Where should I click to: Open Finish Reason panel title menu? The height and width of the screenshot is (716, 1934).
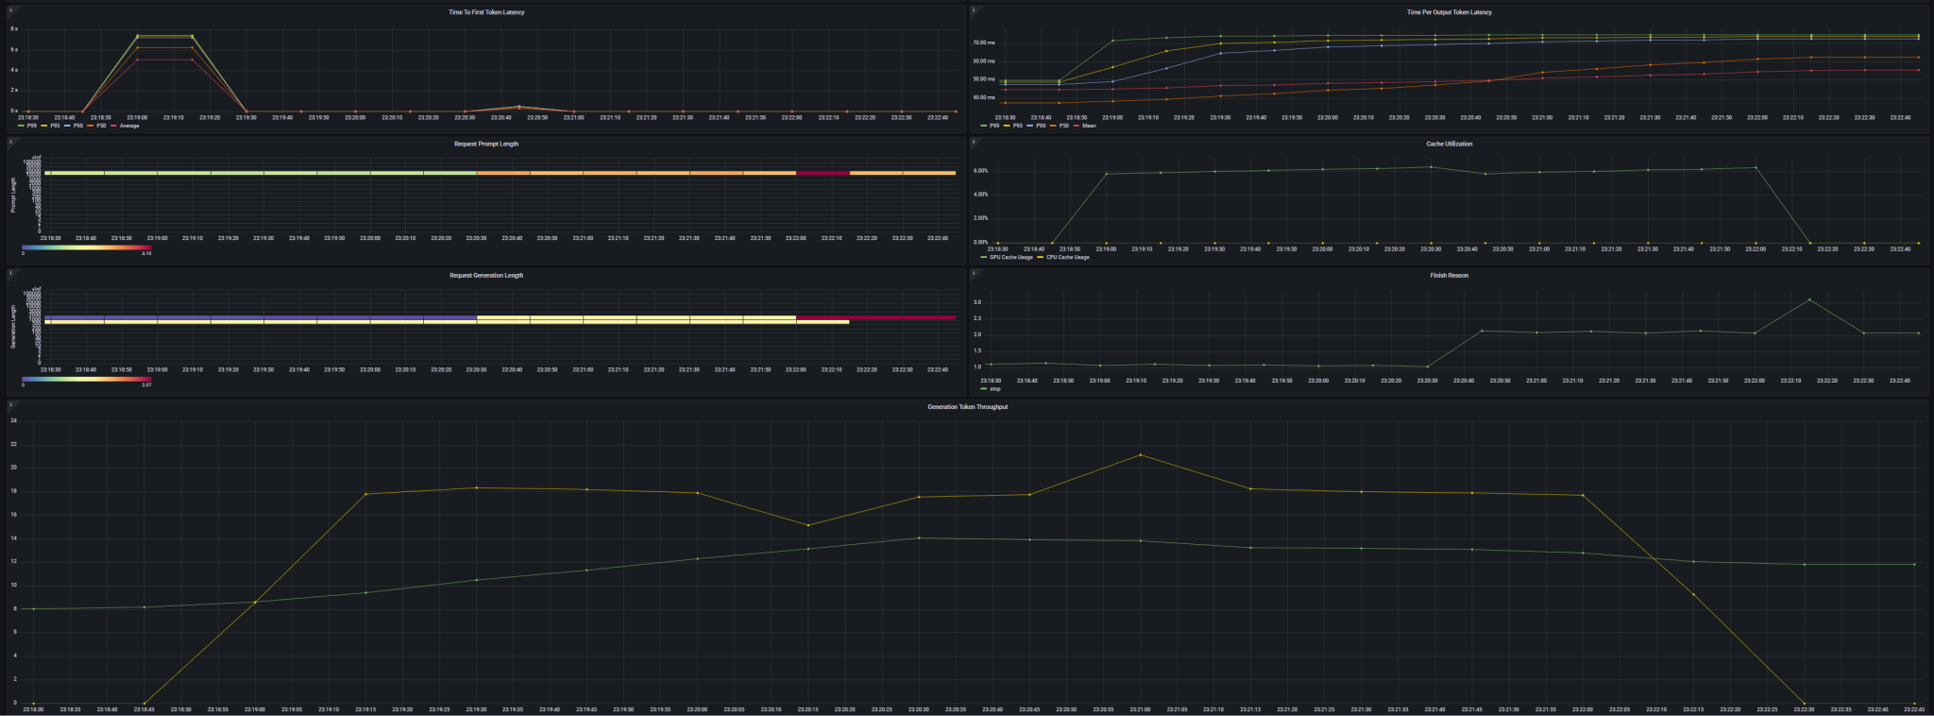pos(1449,275)
